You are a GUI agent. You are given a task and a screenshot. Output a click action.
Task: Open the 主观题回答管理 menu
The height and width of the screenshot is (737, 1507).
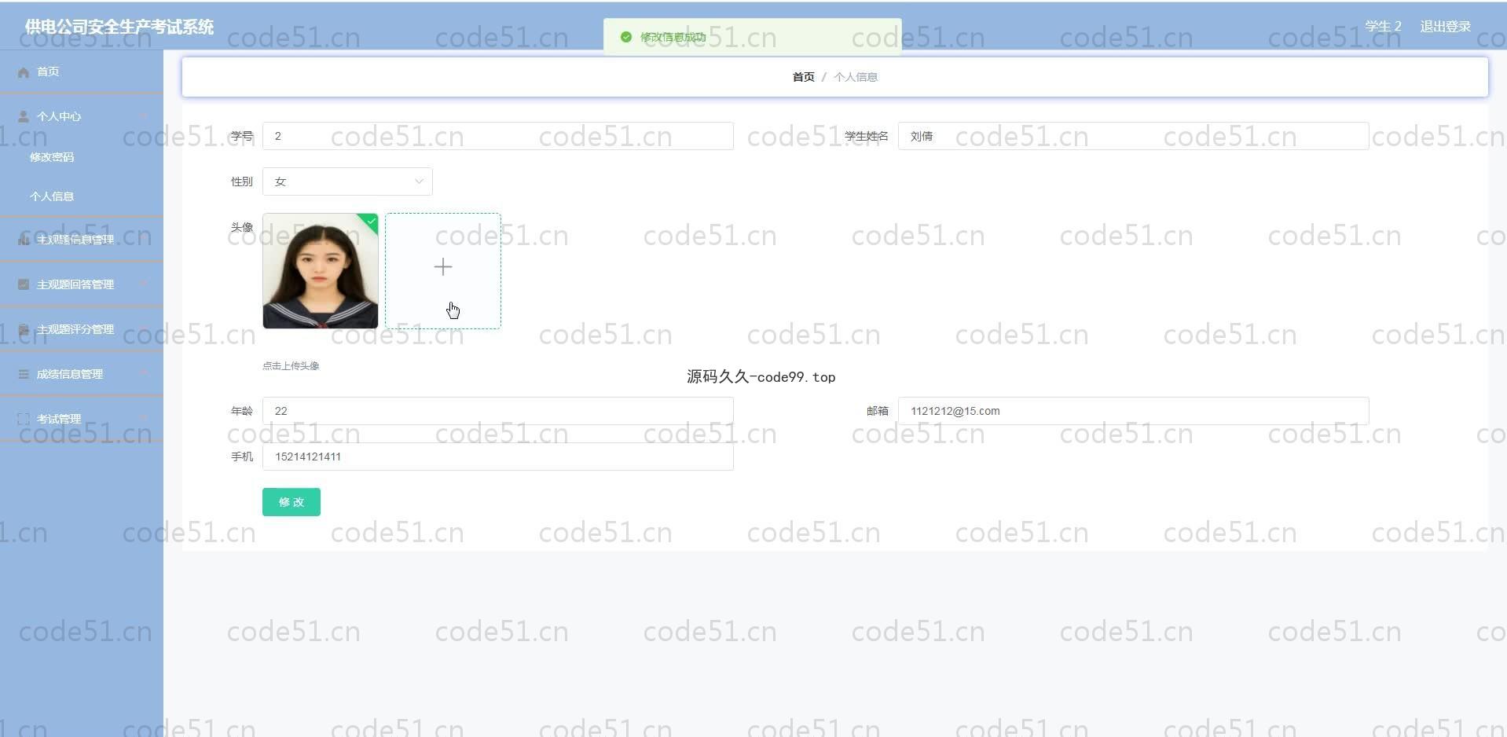82,284
